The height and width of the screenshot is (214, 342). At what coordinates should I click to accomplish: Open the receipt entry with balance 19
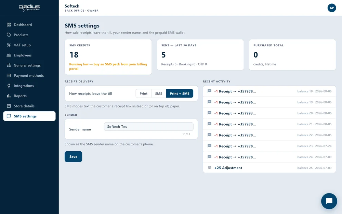269,102
